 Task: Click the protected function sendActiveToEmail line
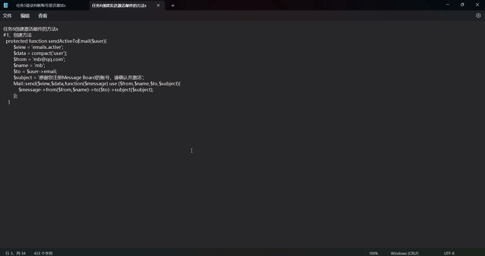(x=56, y=41)
